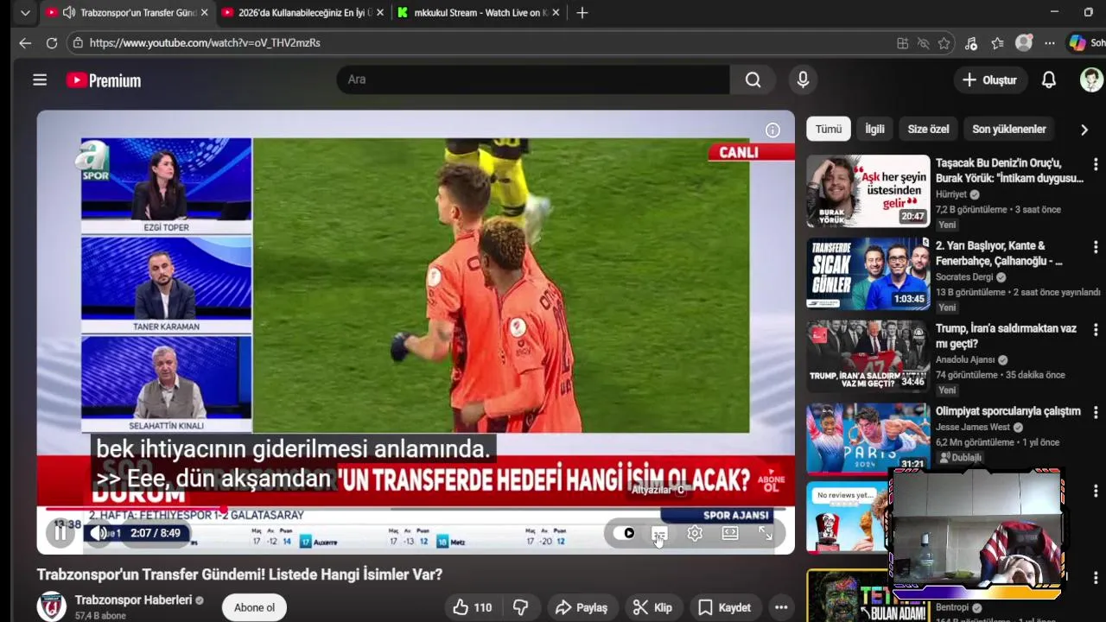1106x622 pixels.
Task: Select the İlgili filter chip
Action: coord(874,129)
